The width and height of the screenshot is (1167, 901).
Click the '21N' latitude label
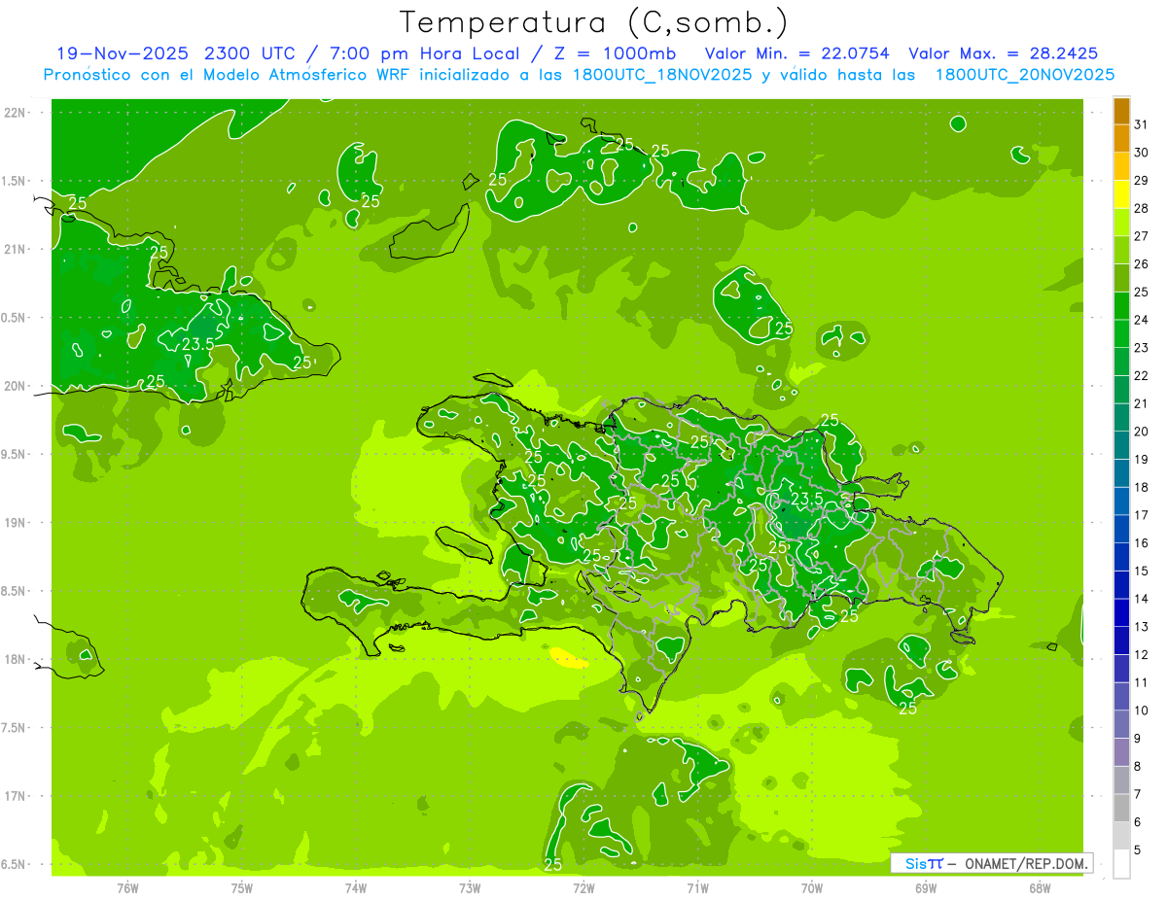15,250
